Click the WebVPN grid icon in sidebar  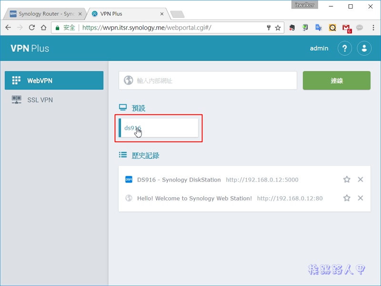16,81
